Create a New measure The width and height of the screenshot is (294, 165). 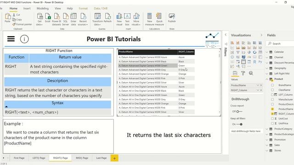(x=149, y=19)
